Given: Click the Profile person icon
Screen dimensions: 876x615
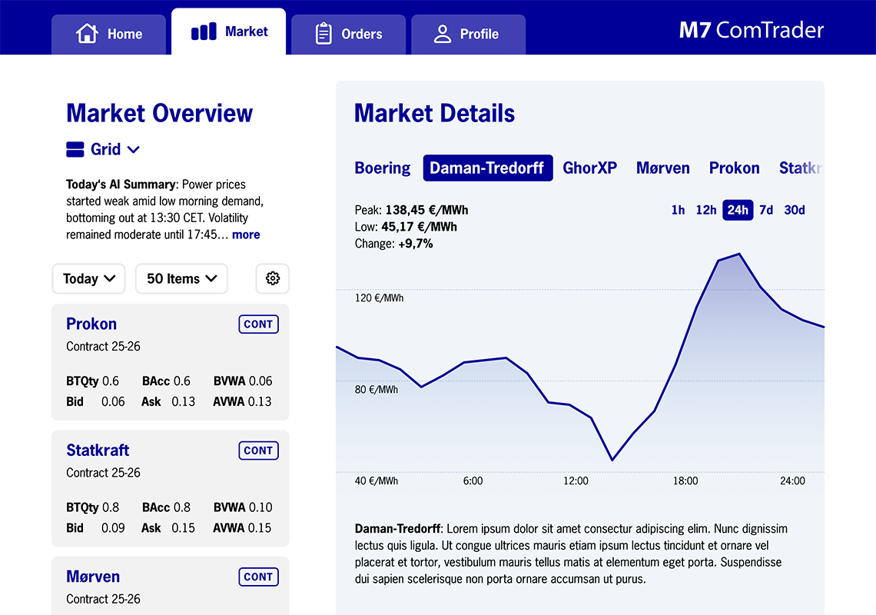Looking at the screenshot, I should [442, 34].
